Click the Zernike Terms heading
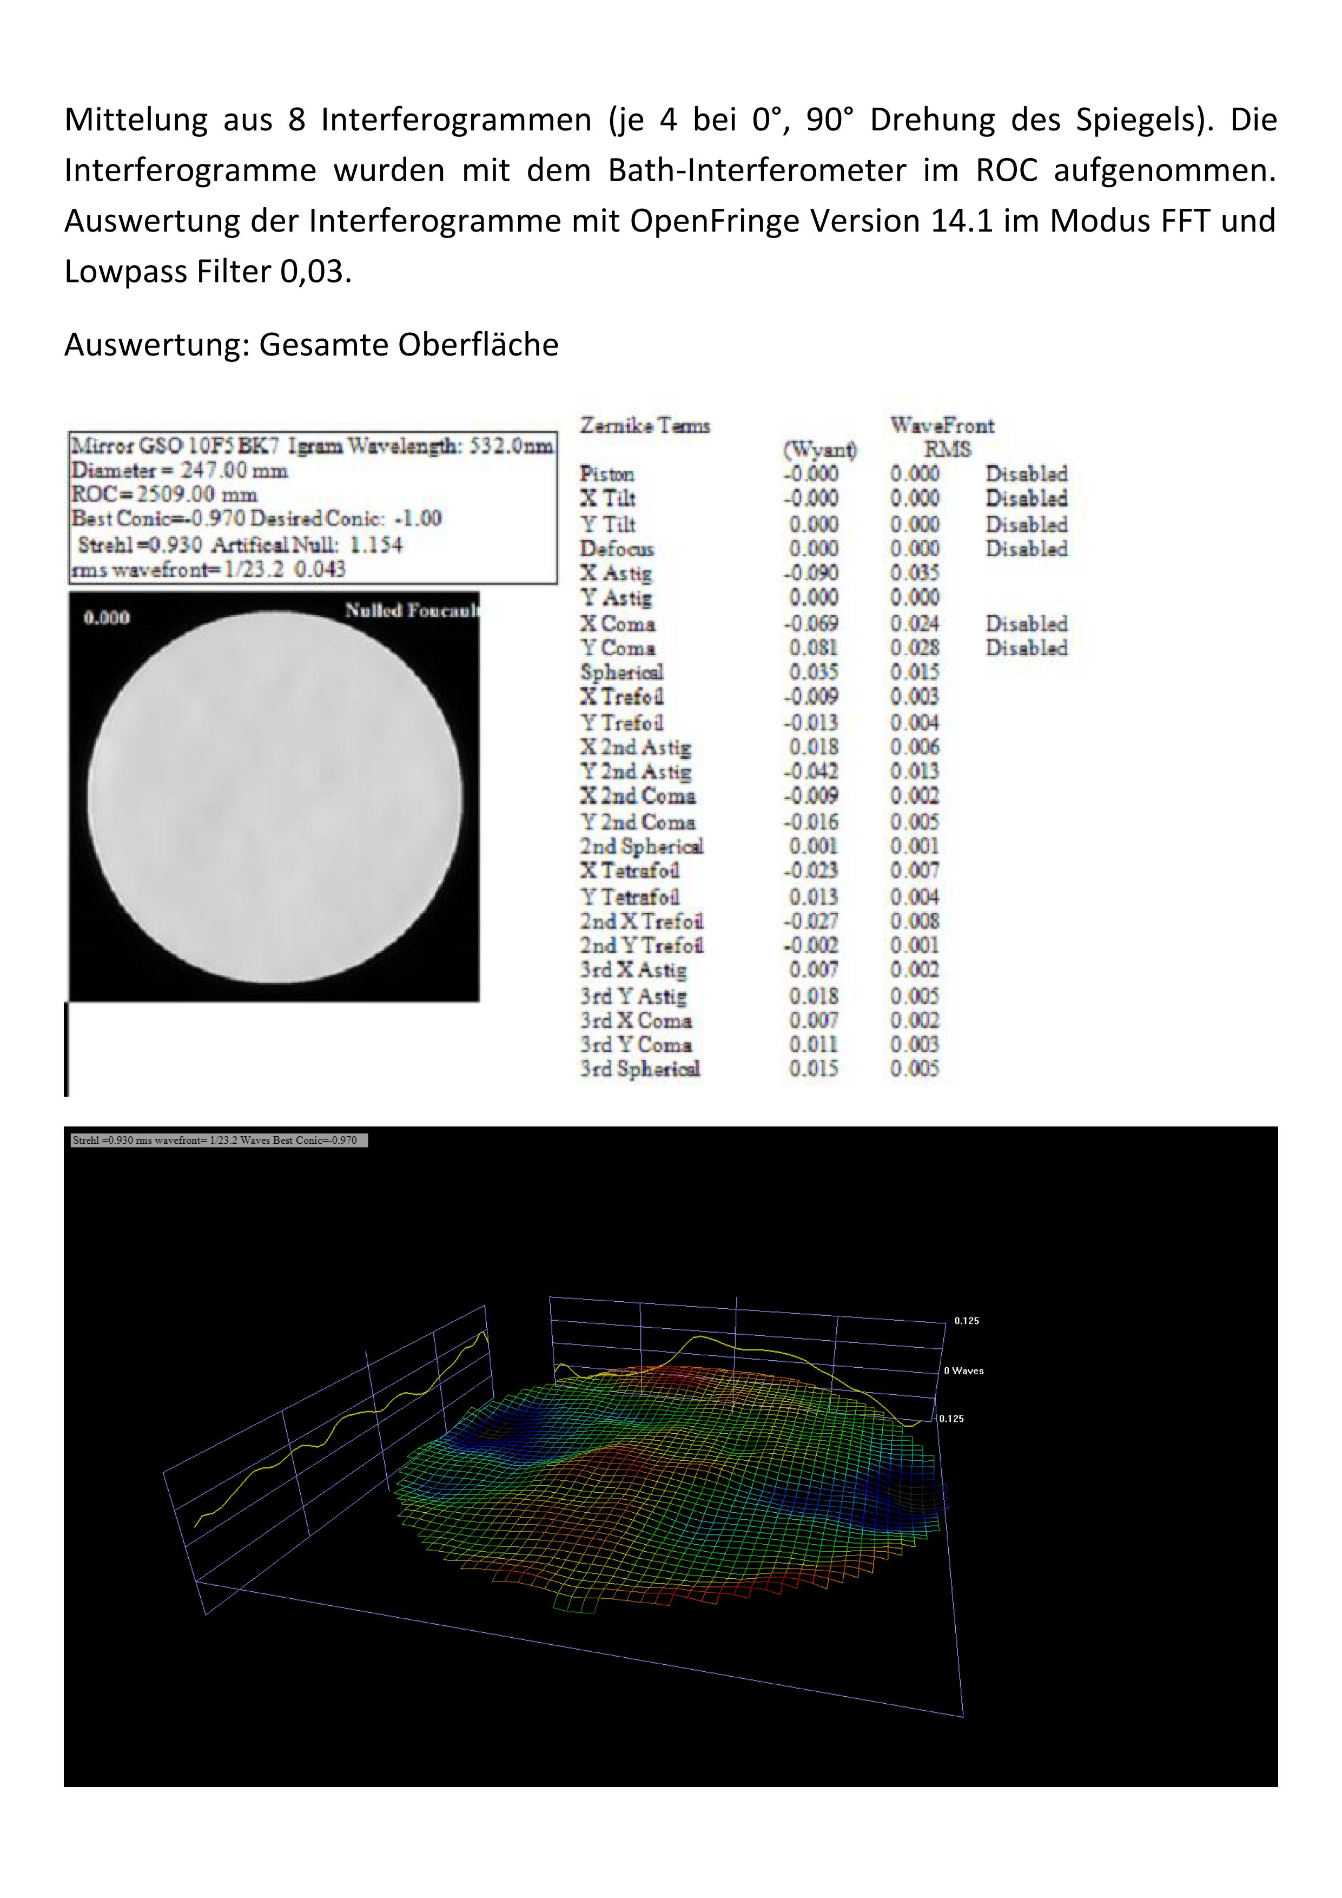The image size is (1342, 1898). click(x=645, y=426)
